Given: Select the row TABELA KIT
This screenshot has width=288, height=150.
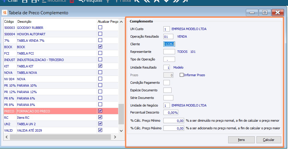Looking at the screenshot, I should tap(61, 66).
